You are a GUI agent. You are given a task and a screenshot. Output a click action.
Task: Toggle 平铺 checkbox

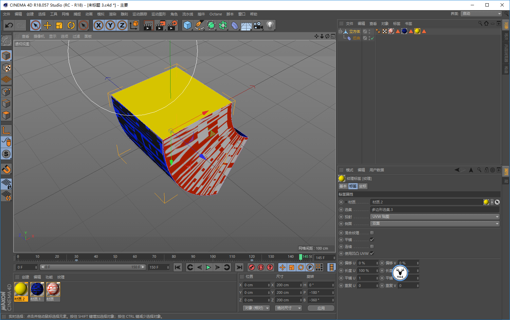pos(372,239)
